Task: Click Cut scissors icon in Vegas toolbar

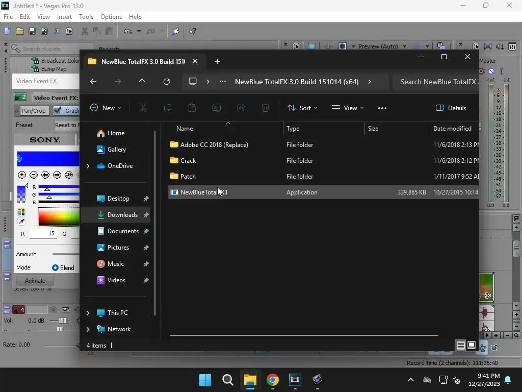Action: 85,31
